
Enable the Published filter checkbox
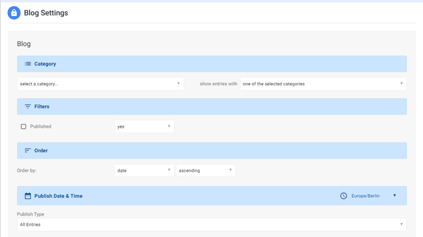[x=23, y=126]
